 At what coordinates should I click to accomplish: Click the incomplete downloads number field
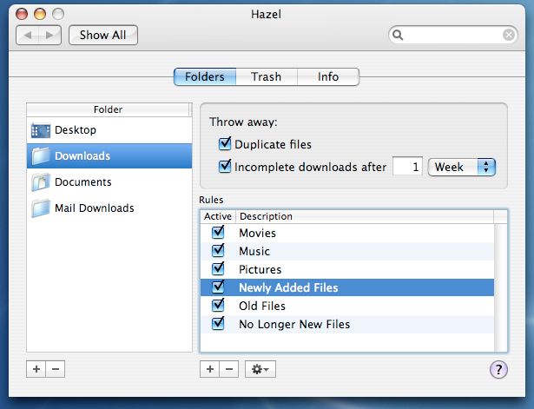[407, 167]
